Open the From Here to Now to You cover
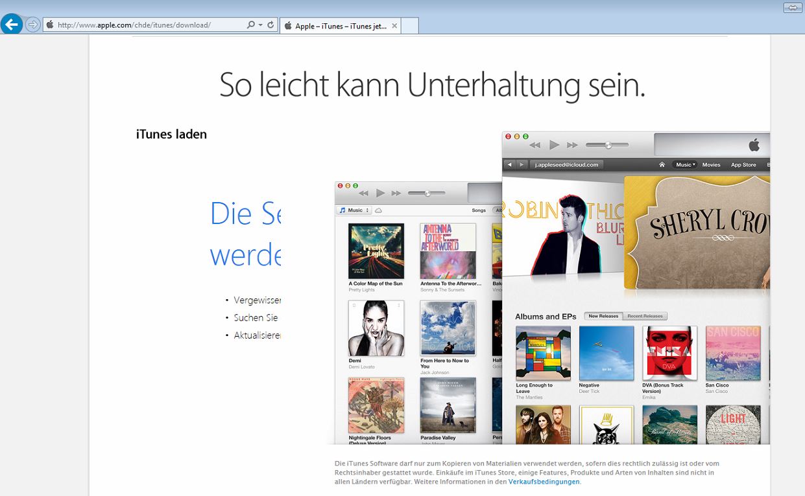805x496 pixels. click(448, 328)
